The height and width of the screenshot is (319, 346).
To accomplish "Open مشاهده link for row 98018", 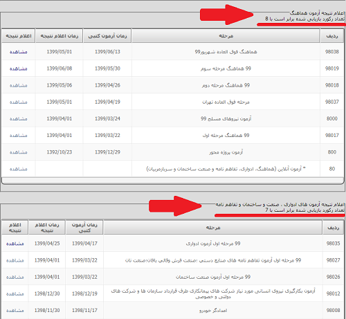I will pyautogui.click(x=19, y=85).
